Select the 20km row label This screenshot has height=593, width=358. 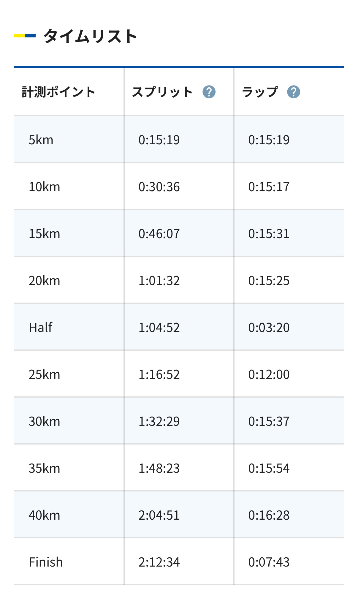pos(44,281)
